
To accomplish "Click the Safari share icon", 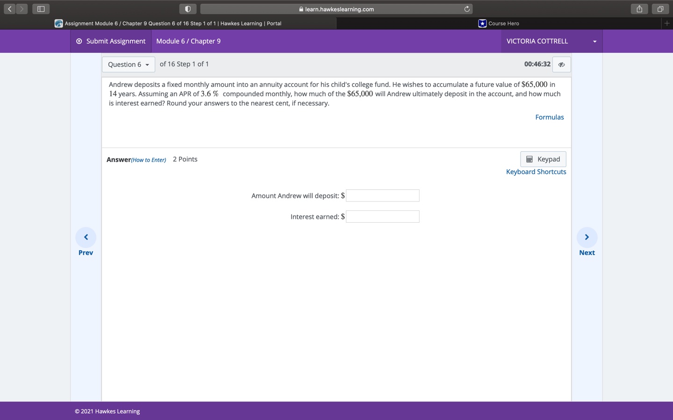I will point(639,8).
